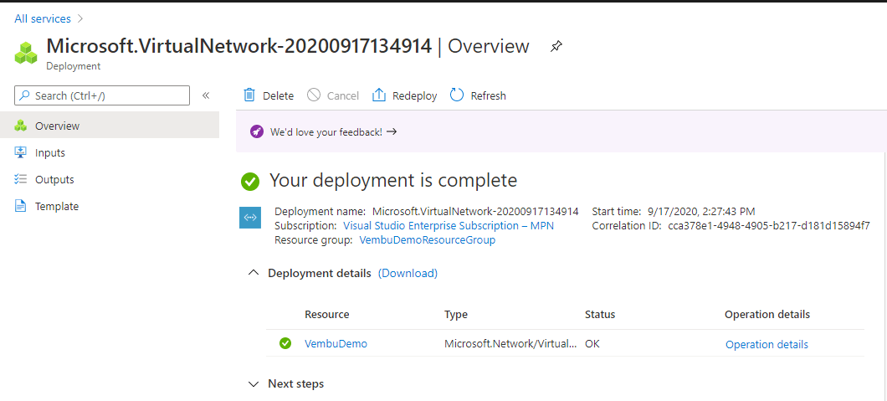Click the Delete trash can icon
887x401 pixels.
pyautogui.click(x=249, y=95)
